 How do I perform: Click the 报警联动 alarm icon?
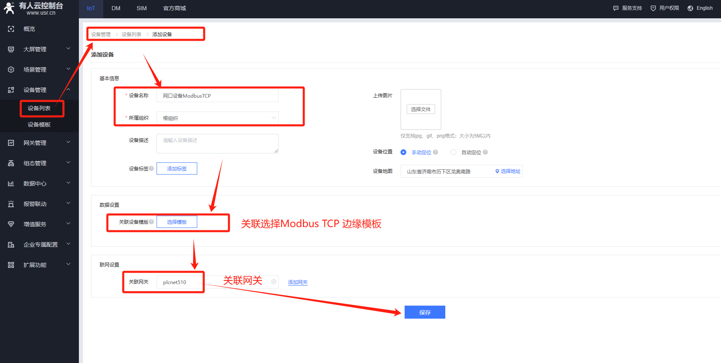click(x=11, y=204)
